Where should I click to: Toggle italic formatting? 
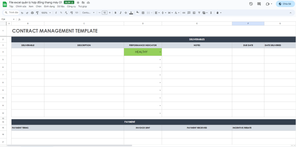(121, 13)
